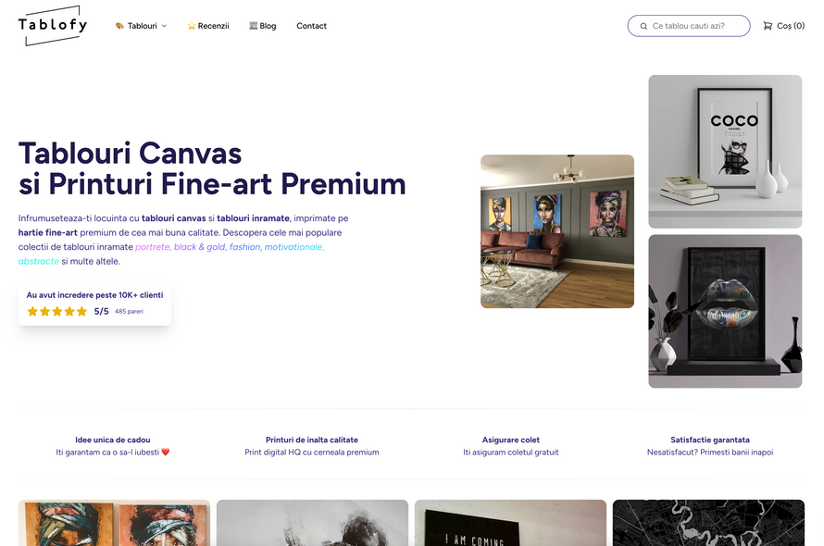Click the red heart emoji
This screenshot has width=824, height=546.
click(x=166, y=452)
